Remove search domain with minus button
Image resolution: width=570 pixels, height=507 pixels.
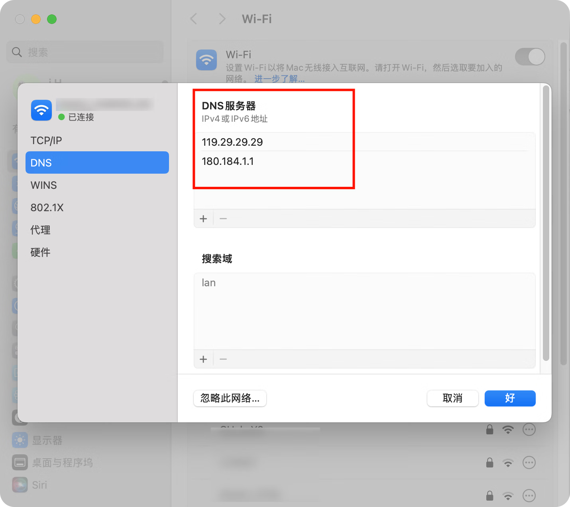223,359
